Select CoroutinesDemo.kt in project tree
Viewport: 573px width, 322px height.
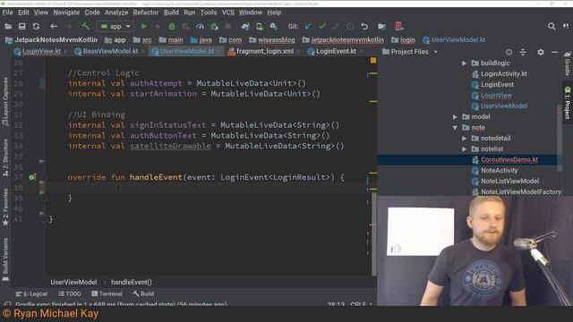(509, 160)
